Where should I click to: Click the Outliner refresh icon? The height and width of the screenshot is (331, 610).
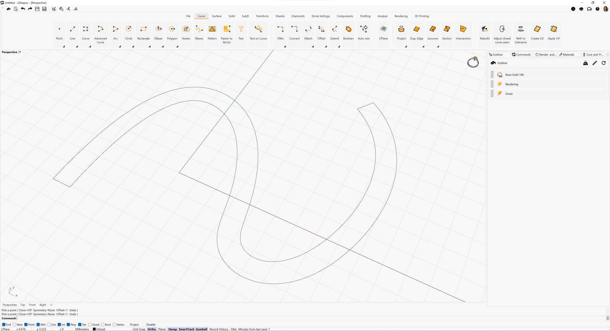pos(603,63)
